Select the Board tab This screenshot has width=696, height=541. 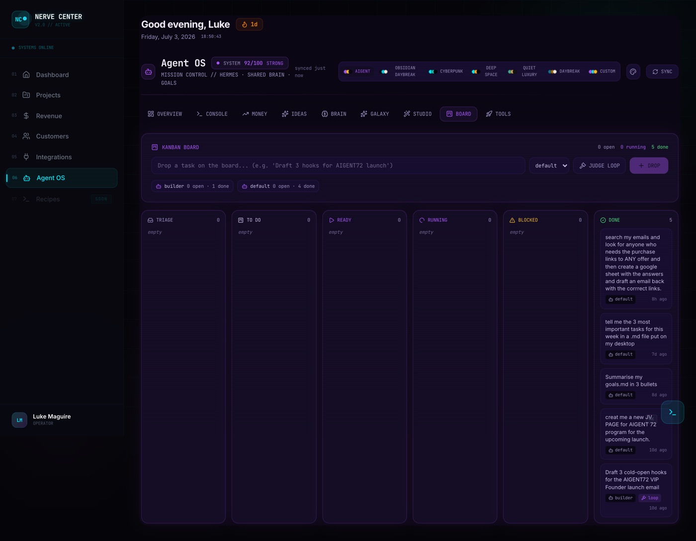(458, 114)
